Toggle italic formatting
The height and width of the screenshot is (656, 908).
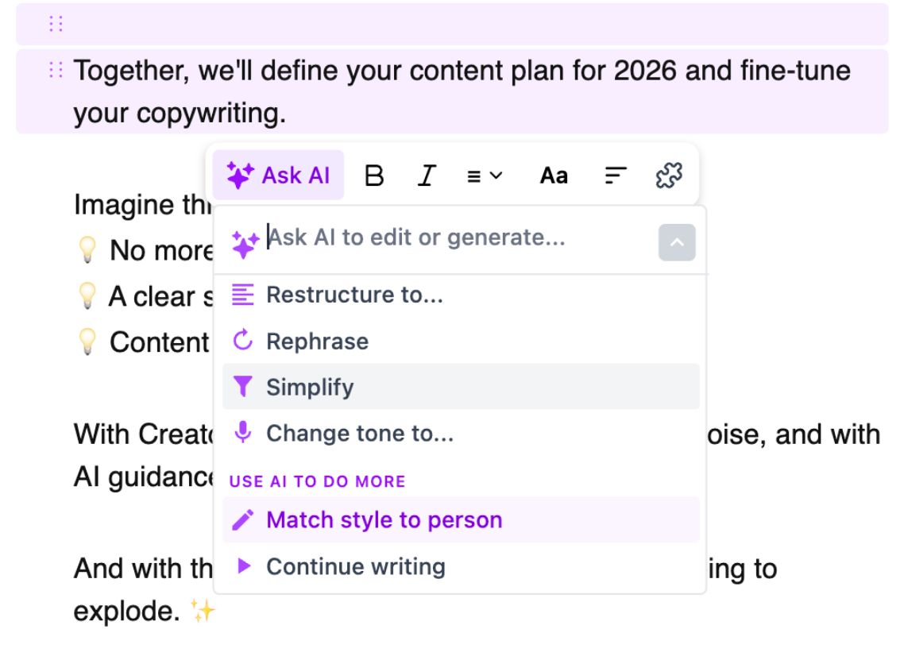(x=427, y=176)
